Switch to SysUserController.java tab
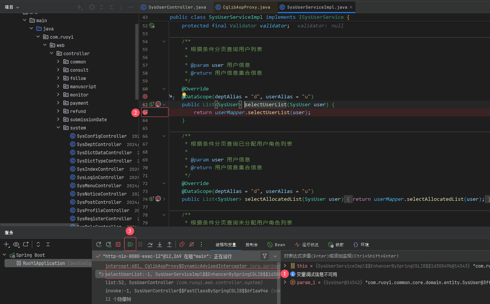The width and height of the screenshot is (490, 304). point(174,7)
